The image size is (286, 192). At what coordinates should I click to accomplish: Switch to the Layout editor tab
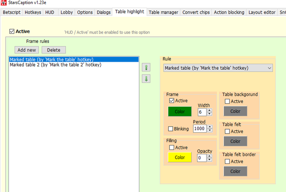click(262, 12)
